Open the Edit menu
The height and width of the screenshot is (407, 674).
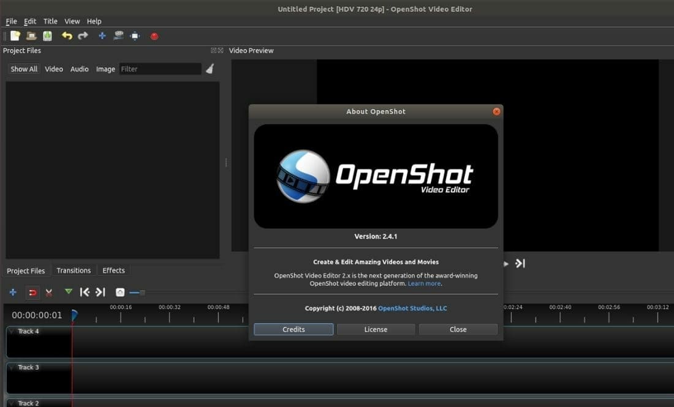(x=30, y=21)
